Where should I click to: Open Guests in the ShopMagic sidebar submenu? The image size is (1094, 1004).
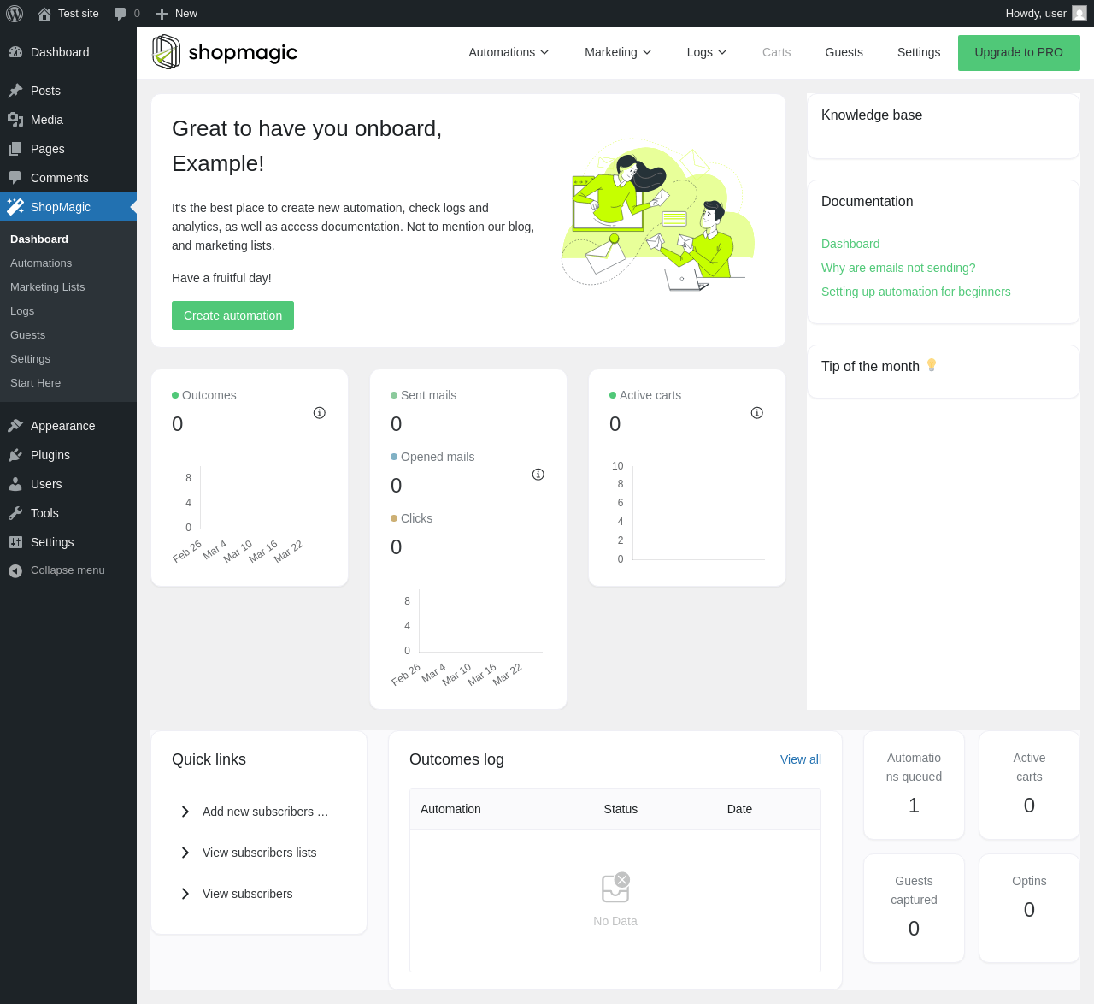coord(27,335)
